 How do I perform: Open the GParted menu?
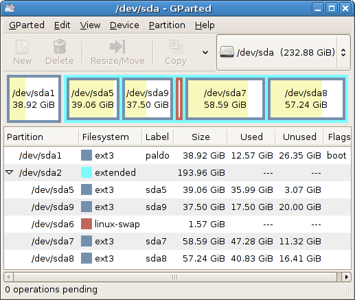point(27,25)
